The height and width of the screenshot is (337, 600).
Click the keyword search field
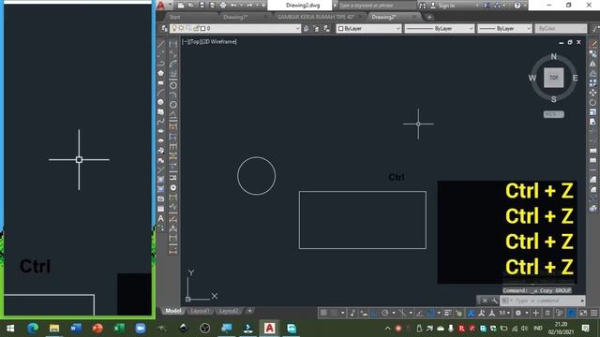pyautogui.click(x=377, y=6)
